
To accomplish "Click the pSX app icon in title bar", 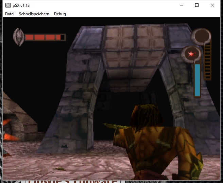I will (8, 5).
